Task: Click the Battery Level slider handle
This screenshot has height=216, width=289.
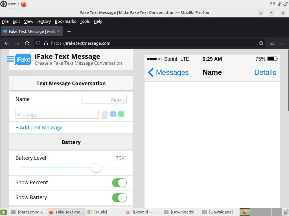Action: (97, 168)
